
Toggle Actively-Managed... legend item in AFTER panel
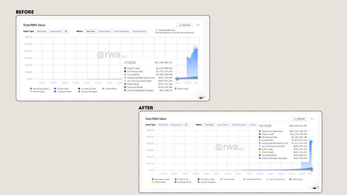(207, 182)
